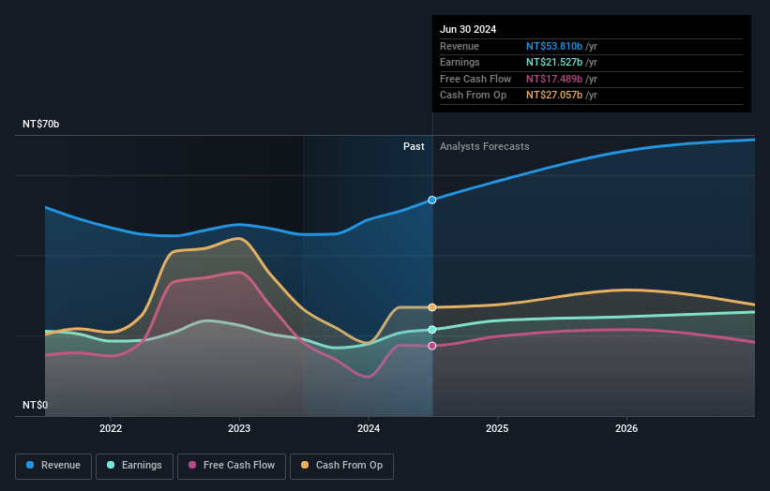The image size is (770, 491).
Task: Click the Past label
Action: (414, 147)
